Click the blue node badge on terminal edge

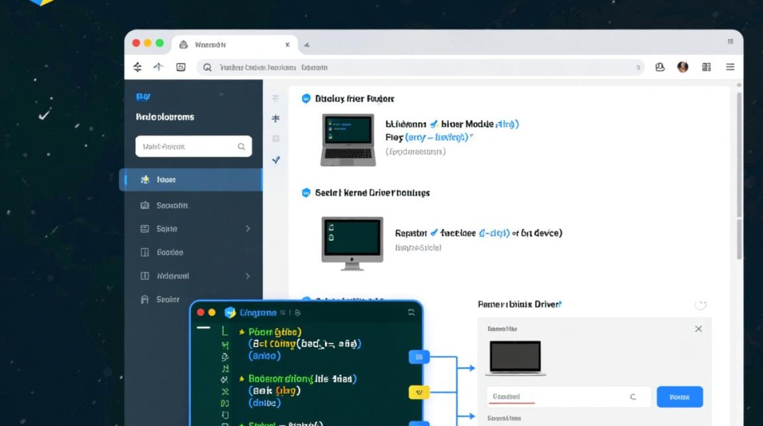tap(419, 357)
